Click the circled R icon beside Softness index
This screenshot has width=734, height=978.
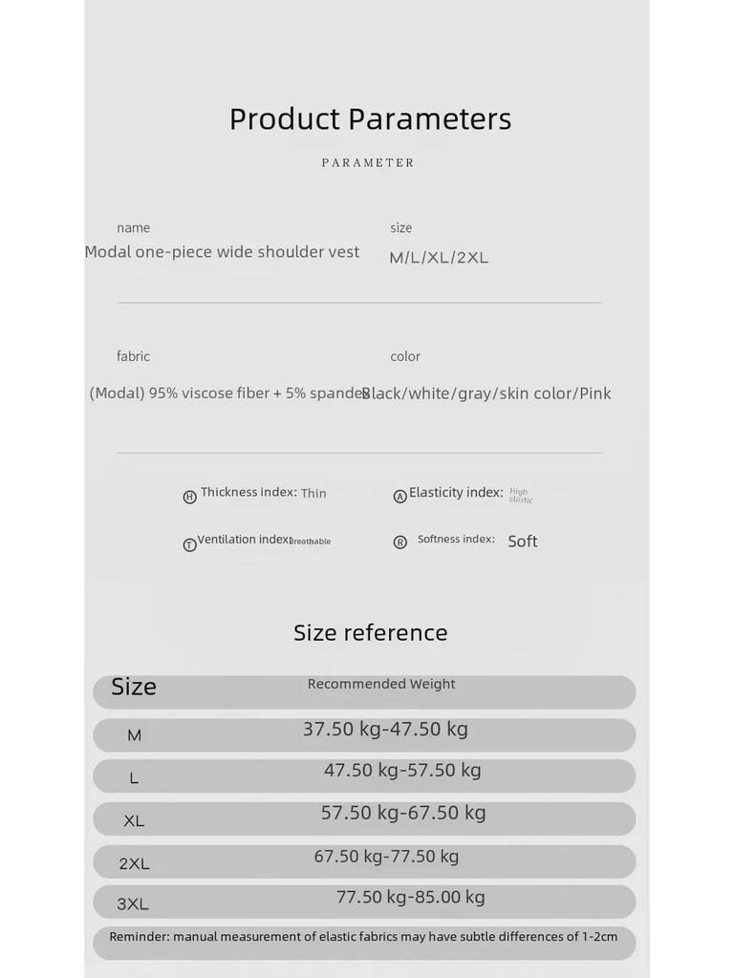400,542
